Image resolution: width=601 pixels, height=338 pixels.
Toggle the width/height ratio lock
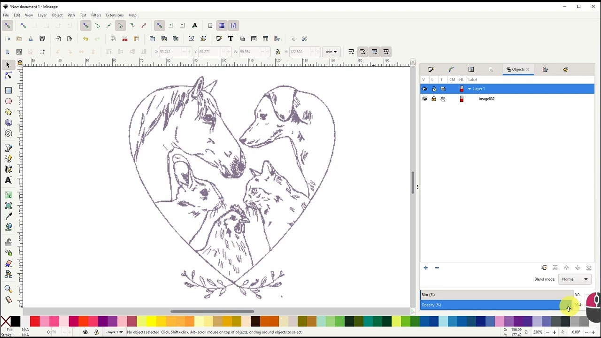pyautogui.click(x=277, y=52)
